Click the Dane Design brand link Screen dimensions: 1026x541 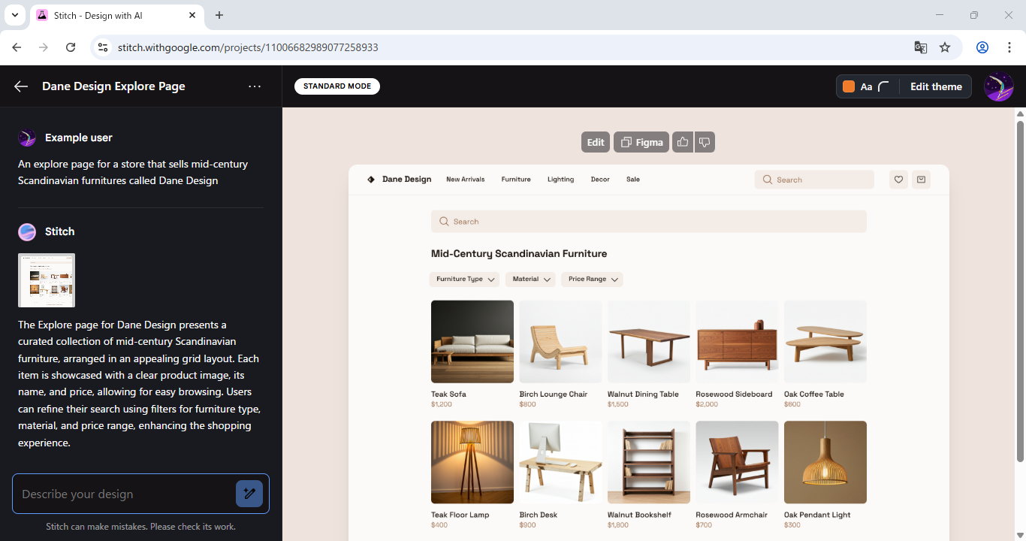coord(406,180)
